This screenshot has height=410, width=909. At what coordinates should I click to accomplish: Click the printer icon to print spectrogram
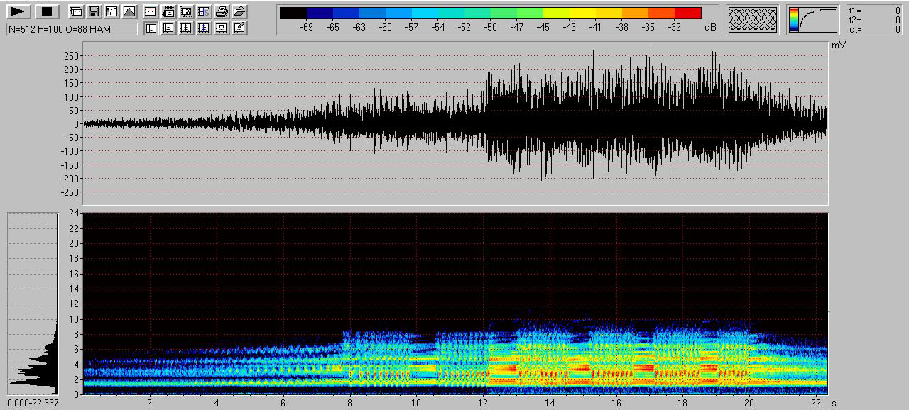coord(222,11)
